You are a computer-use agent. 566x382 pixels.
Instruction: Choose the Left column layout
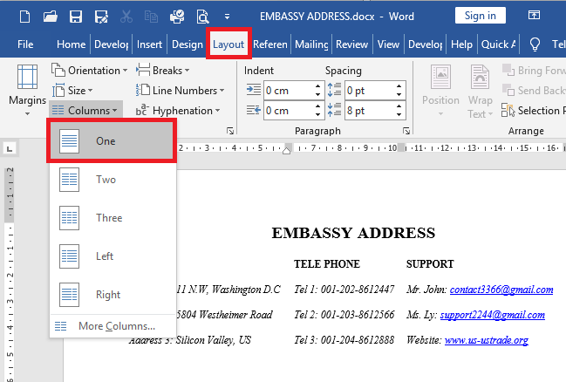point(113,256)
